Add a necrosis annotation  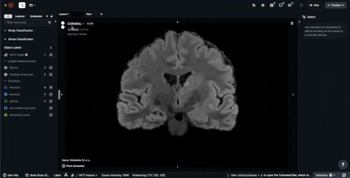[x=51, y=94]
